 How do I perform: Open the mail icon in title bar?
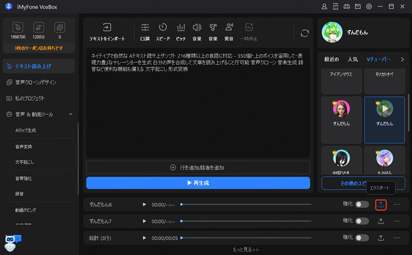coord(358,6)
